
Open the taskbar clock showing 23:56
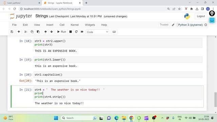[203, 118]
